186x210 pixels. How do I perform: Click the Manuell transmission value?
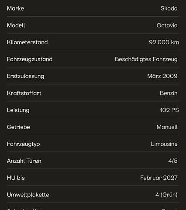(167, 127)
